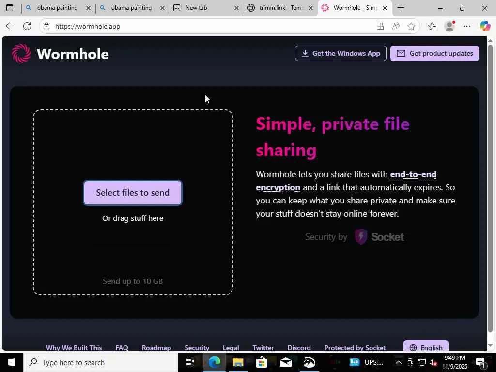Go back to the previous page

coord(10,26)
